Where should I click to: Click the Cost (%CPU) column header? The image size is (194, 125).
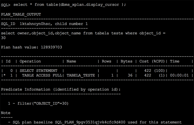151,61
